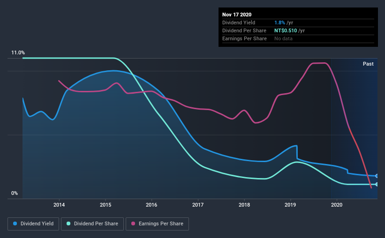This screenshot has width=385, height=238.
Task: Click the 2016 x-axis label
Action: [151, 205]
